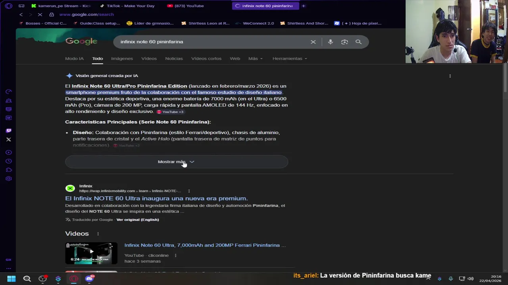This screenshot has height=285, width=508.
Task: Stop loading the page with the X button
Action: click(40, 15)
